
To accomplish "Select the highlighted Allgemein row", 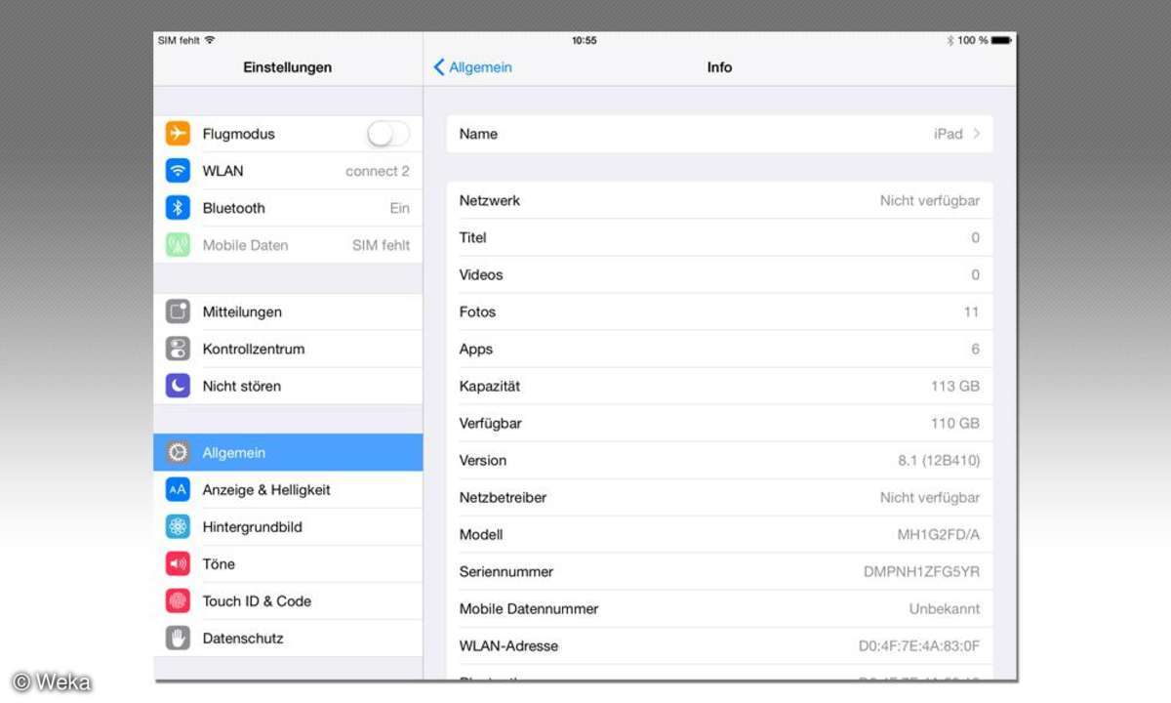I will pos(288,452).
